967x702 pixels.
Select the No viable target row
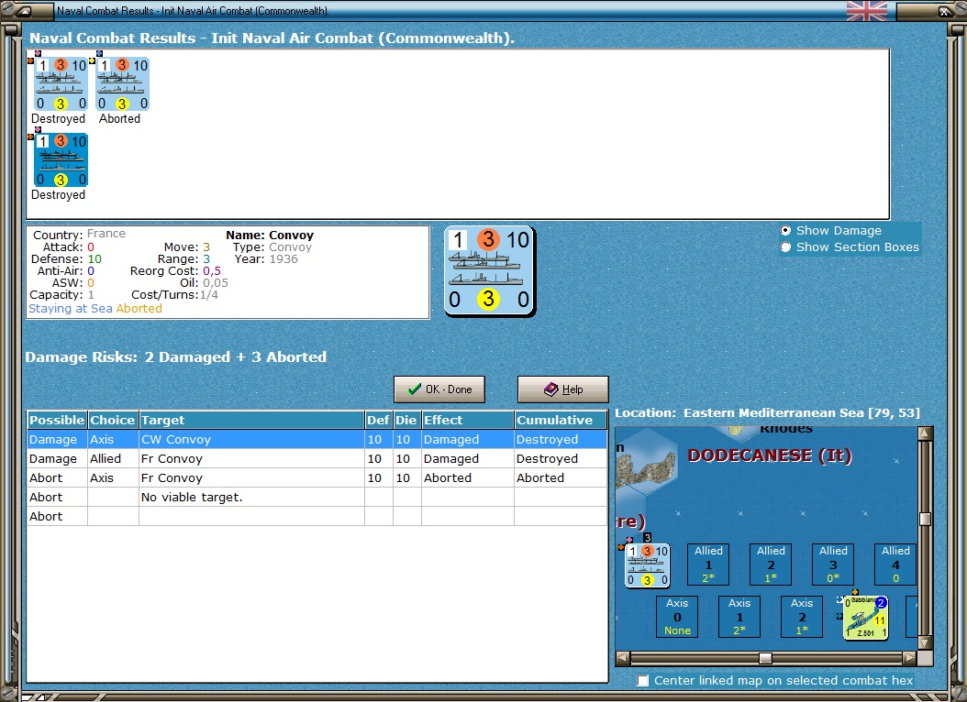point(317,497)
